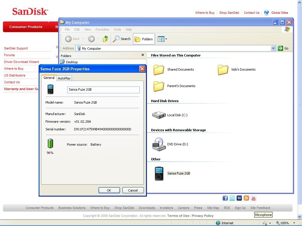Click the Forward arrow icon in toolbar
The height and width of the screenshot is (226, 302).
[91, 39]
